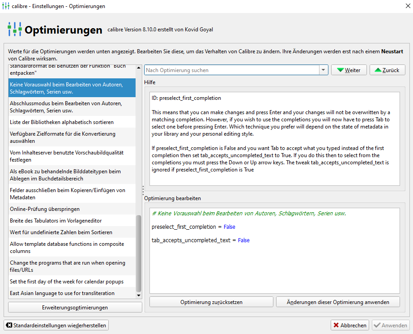Viewport: 413px width, 334px height.
Task: Focus the 'Nach Optimierung suchen' search field
Action: click(x=232, y=70)
